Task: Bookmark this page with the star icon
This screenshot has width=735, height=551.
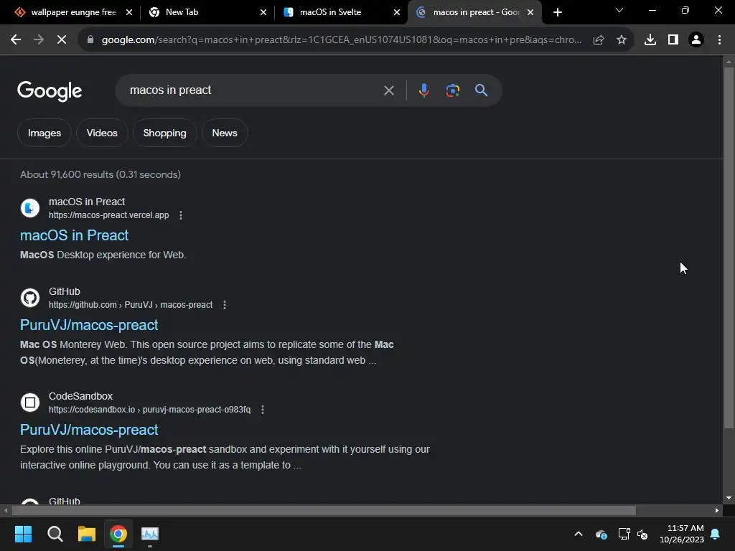Action: pos(622,40)
